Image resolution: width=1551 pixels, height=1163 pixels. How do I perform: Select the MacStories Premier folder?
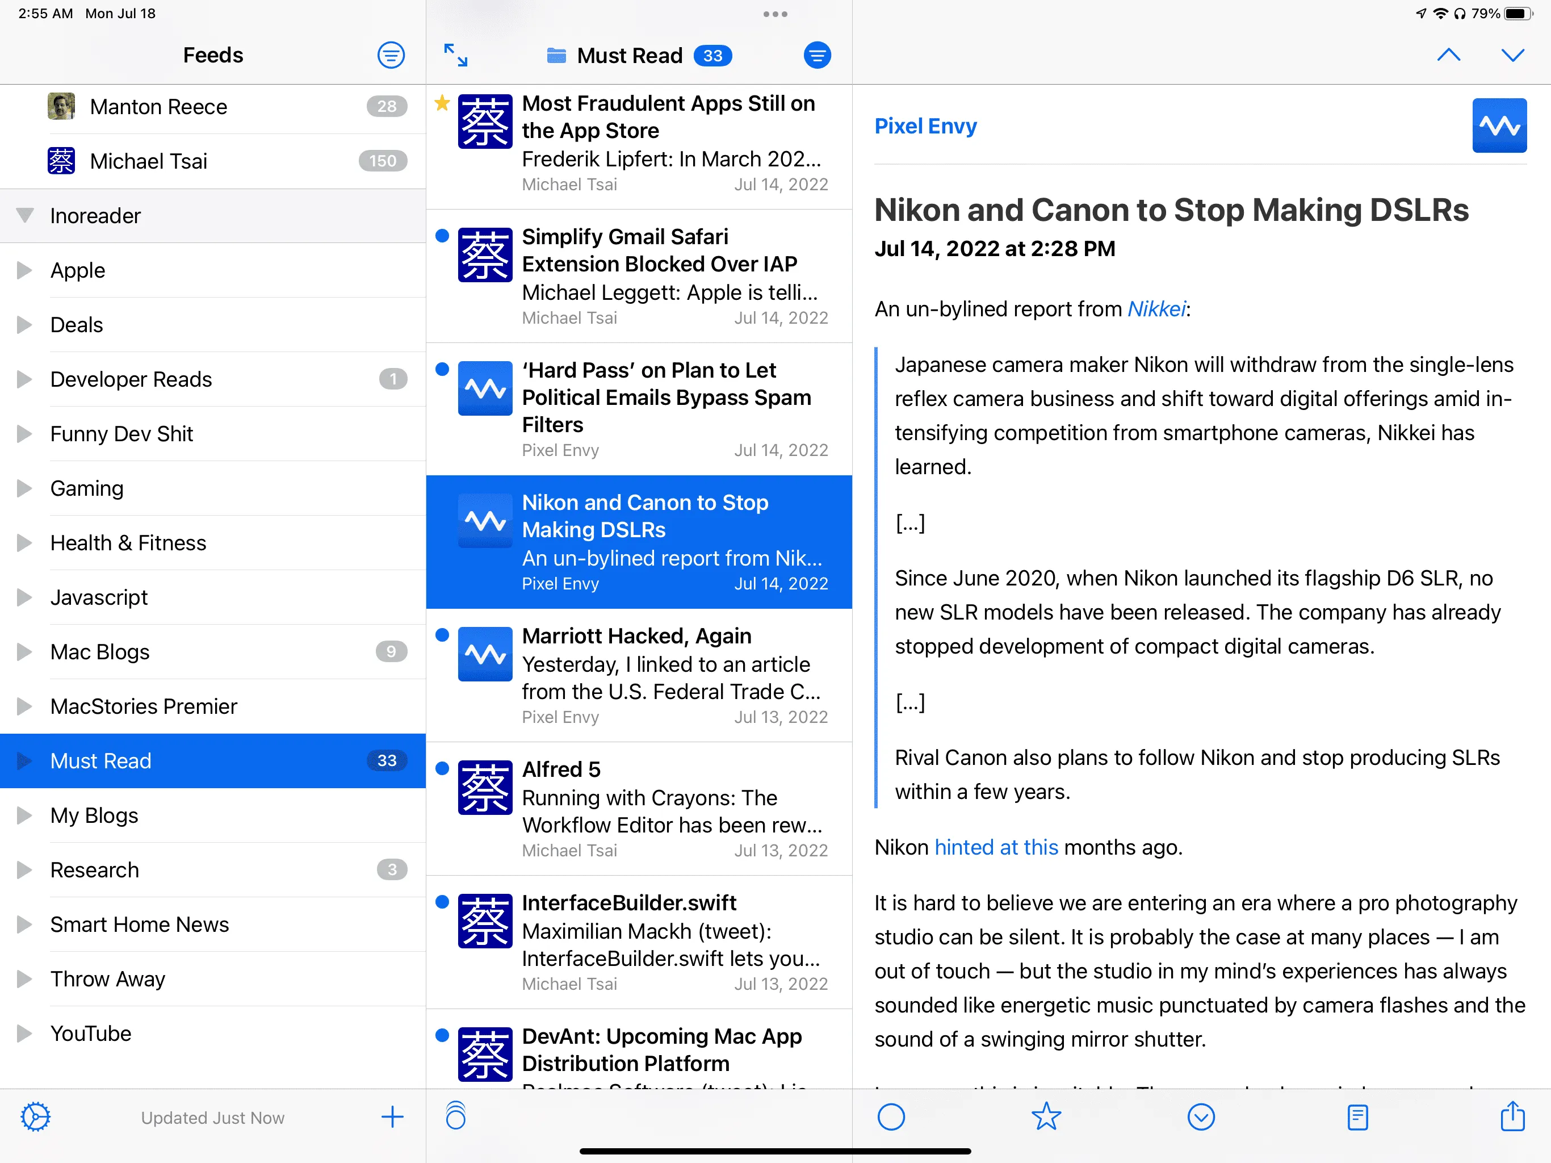click(213, 706)
